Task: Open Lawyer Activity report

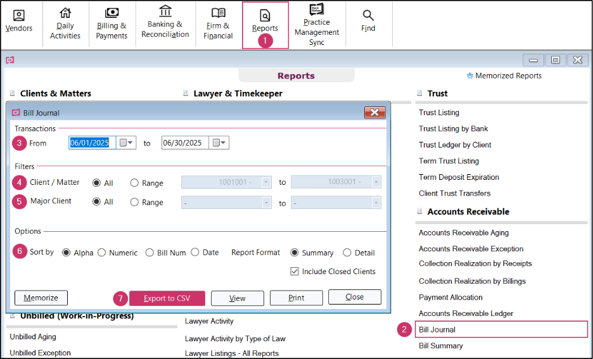Action: point(209,321)
